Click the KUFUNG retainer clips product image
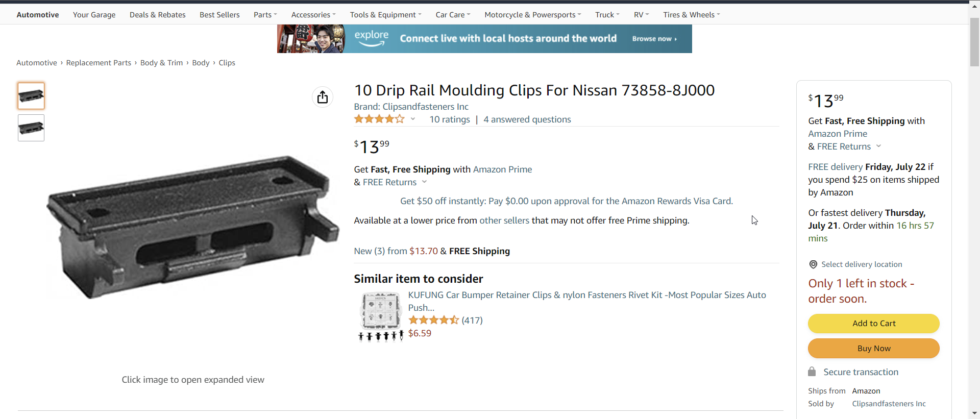 380,316
